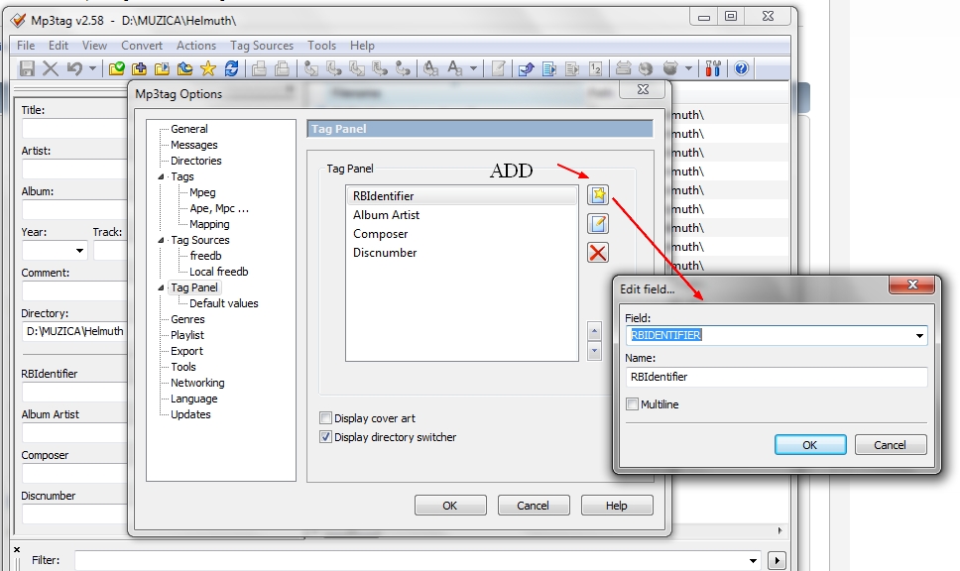Screen dimensions: 960x571
Task: Click the Filename - Filename converter icon
Action: [x=357, y=68]
